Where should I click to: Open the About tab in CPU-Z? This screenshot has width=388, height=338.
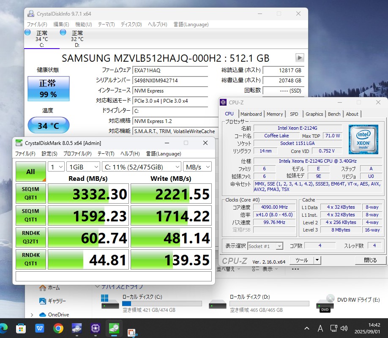tap(352, 114)
